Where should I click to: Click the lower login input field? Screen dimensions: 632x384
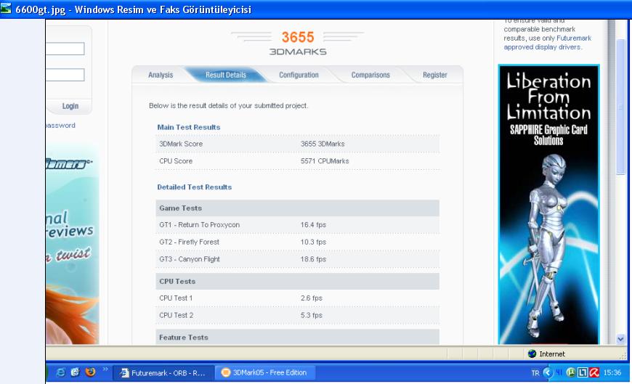click(x=65, y=75)
